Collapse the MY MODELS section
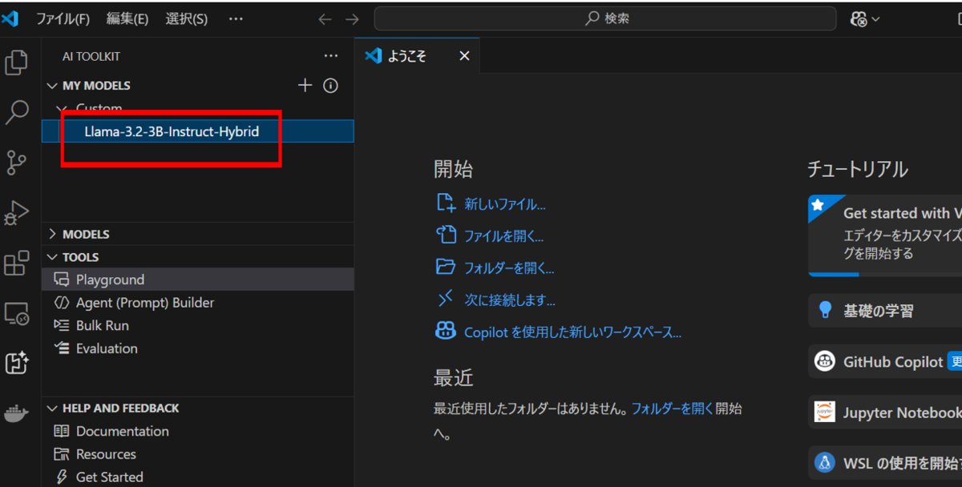 tap(53, 86)
